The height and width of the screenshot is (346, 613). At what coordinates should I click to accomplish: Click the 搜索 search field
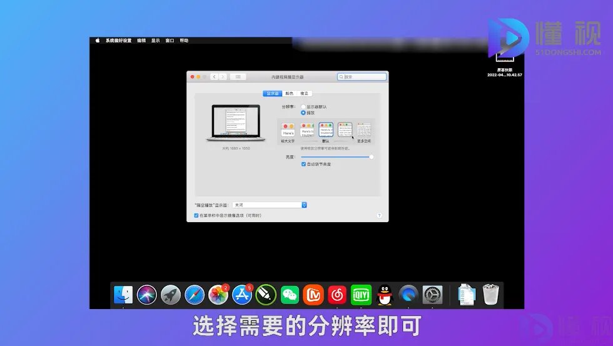coord(362,76)
